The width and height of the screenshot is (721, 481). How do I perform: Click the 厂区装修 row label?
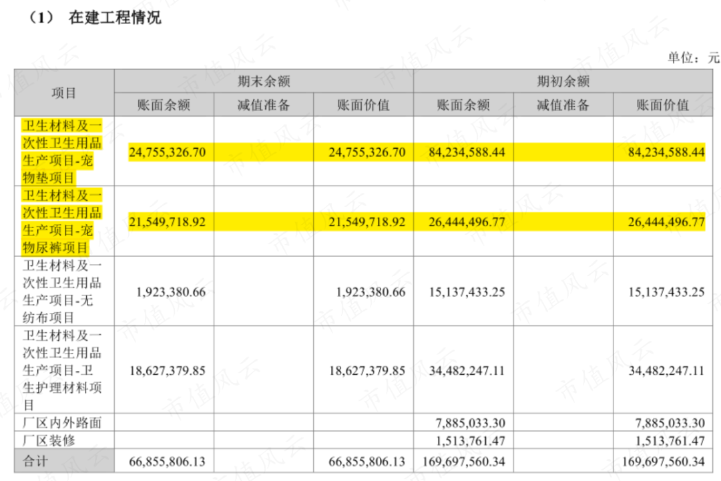click(x=49, y=440)
